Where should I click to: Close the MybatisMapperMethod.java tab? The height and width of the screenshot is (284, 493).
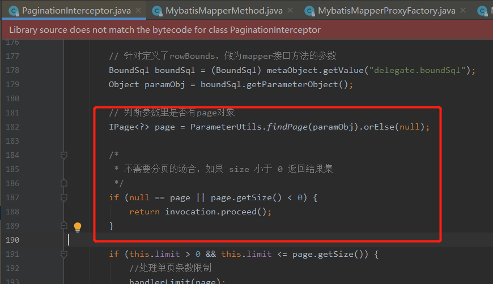[x=290, y=10]
